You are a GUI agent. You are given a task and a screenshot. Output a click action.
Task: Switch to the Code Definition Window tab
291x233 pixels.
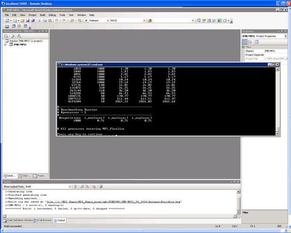(18, 220)
